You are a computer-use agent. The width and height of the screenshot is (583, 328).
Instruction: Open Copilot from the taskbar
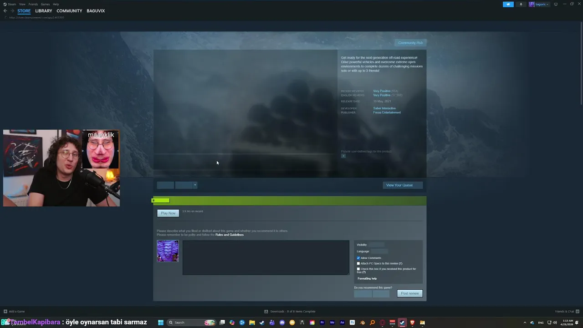[232, 323]
